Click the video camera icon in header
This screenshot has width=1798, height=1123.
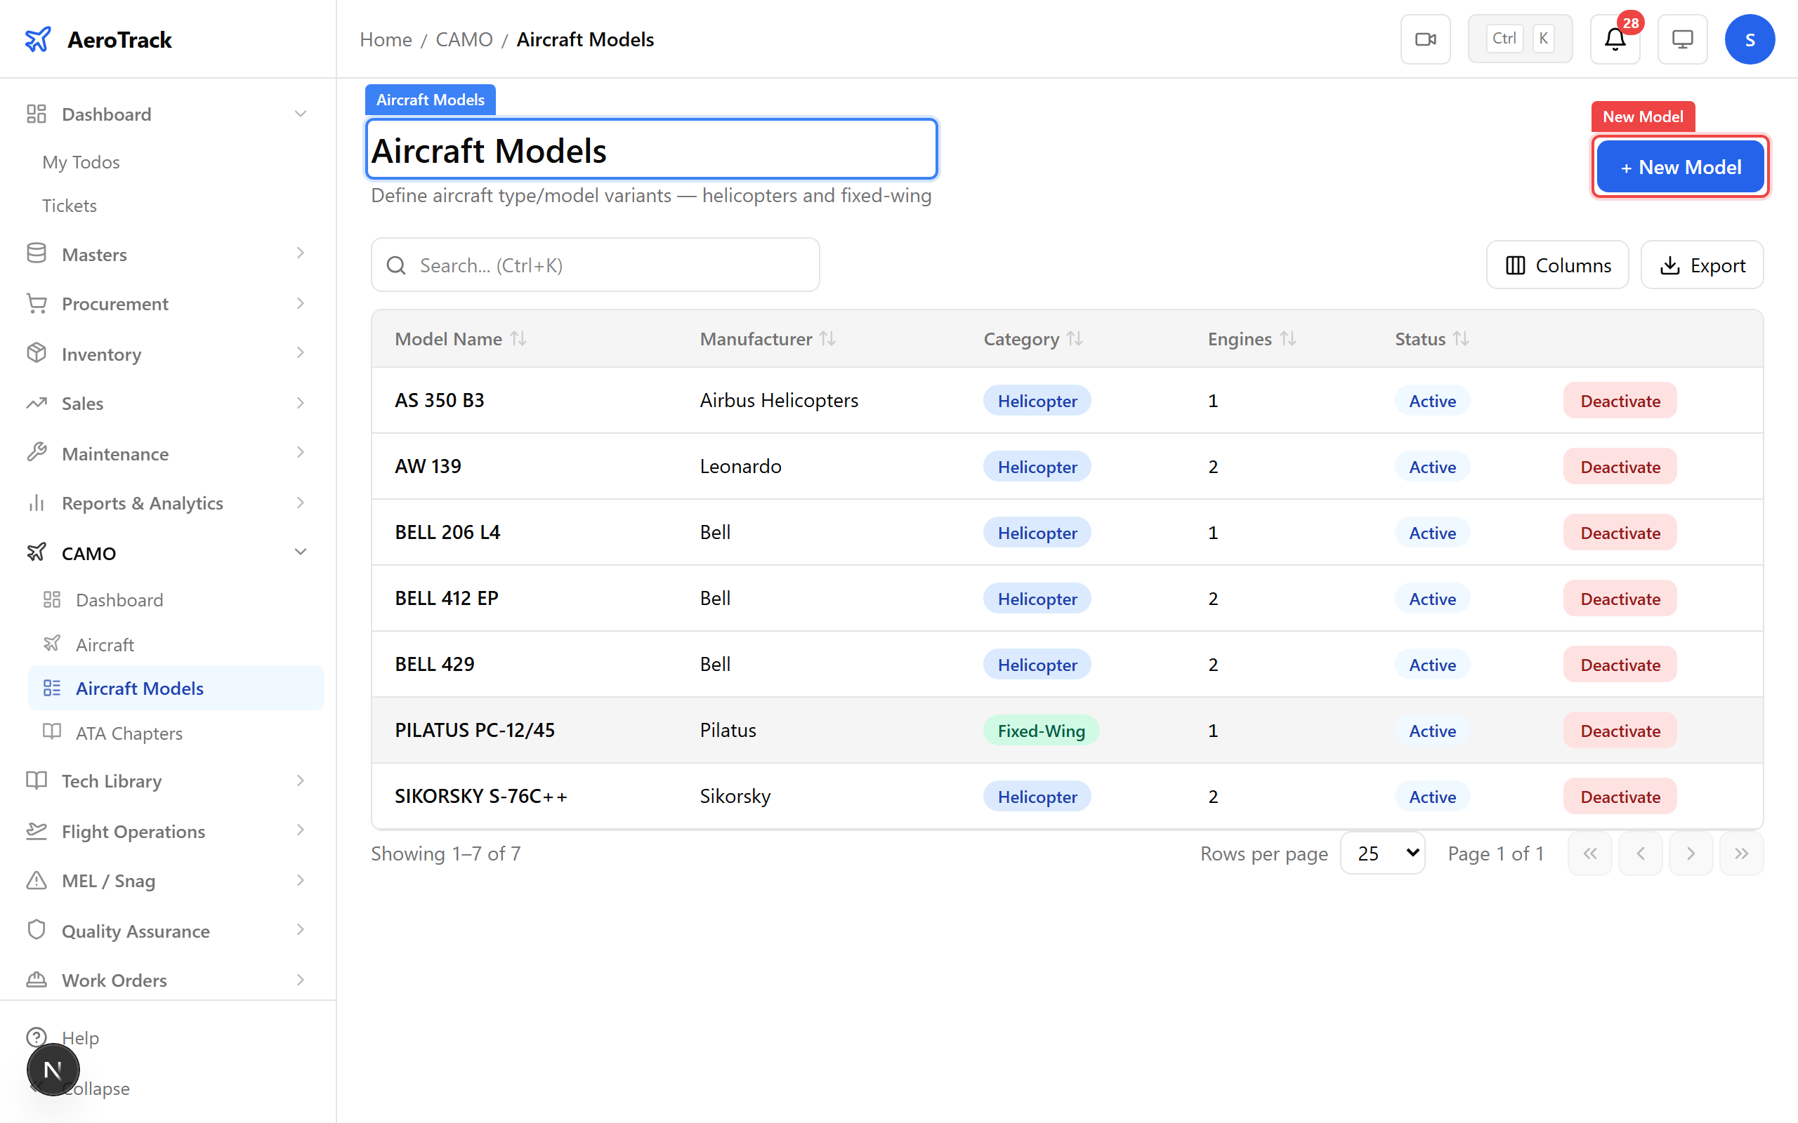1425,39
